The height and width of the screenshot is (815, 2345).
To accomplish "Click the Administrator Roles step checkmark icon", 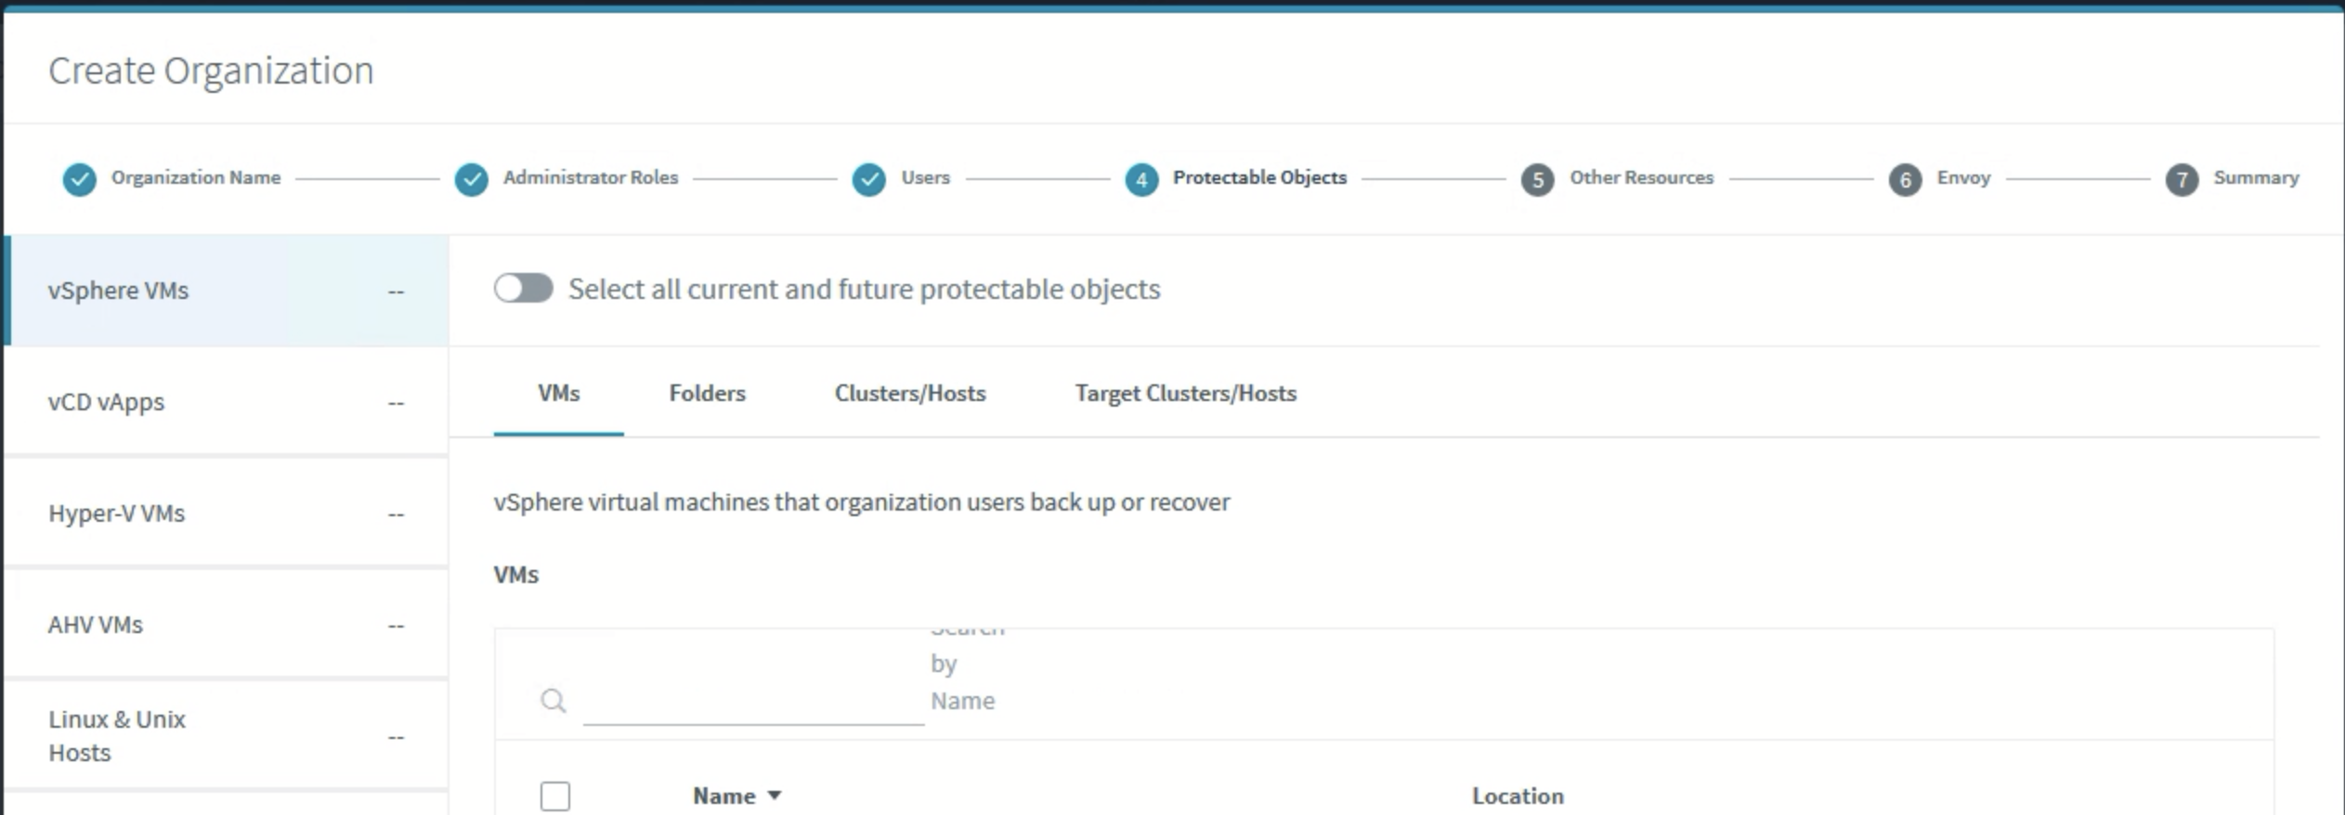I will [471, 179].
